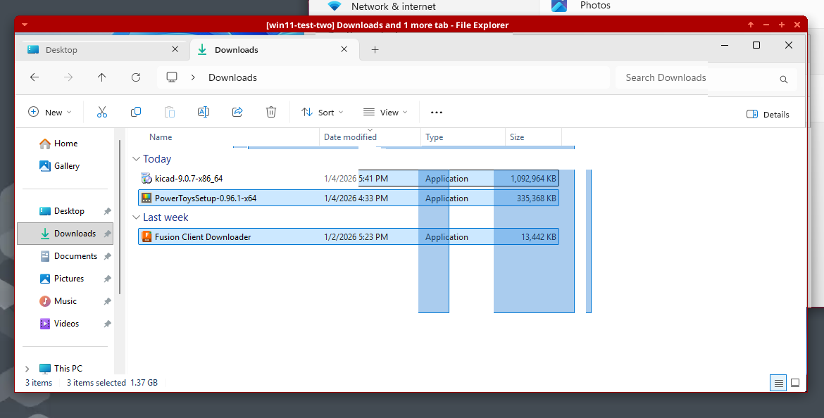Viewport: 824px width, 418px height.
Task: Toggle the Details pane button
Action: (768, 114)
